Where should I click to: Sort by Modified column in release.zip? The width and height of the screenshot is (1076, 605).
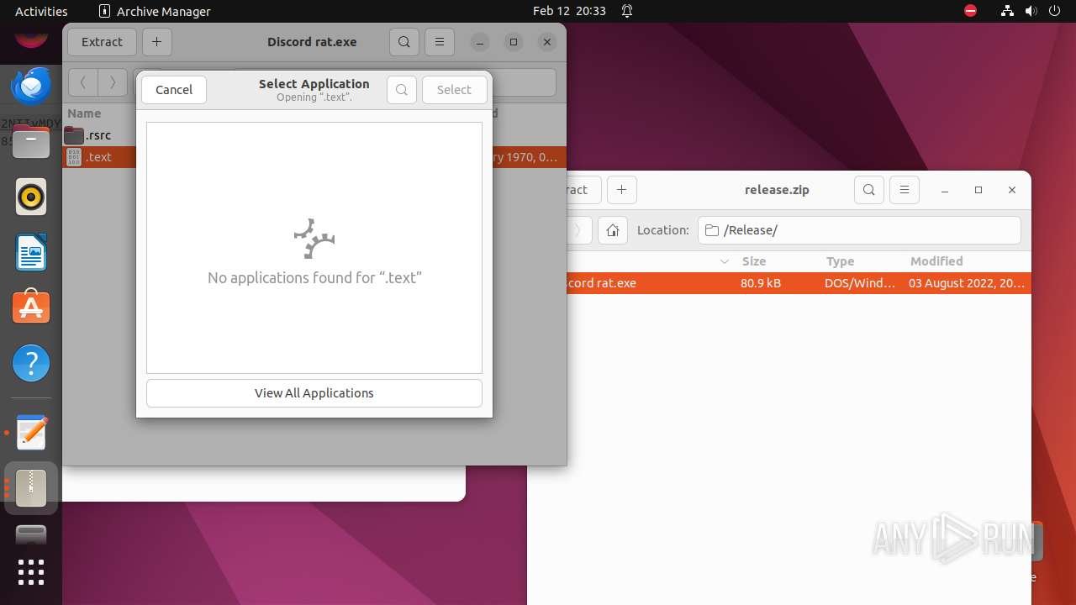tap(936, 261)
